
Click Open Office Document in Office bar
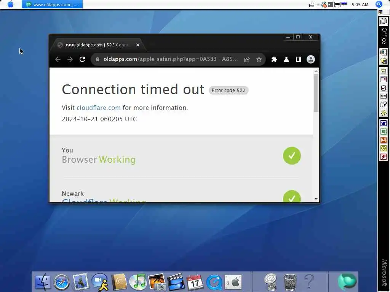383,61
